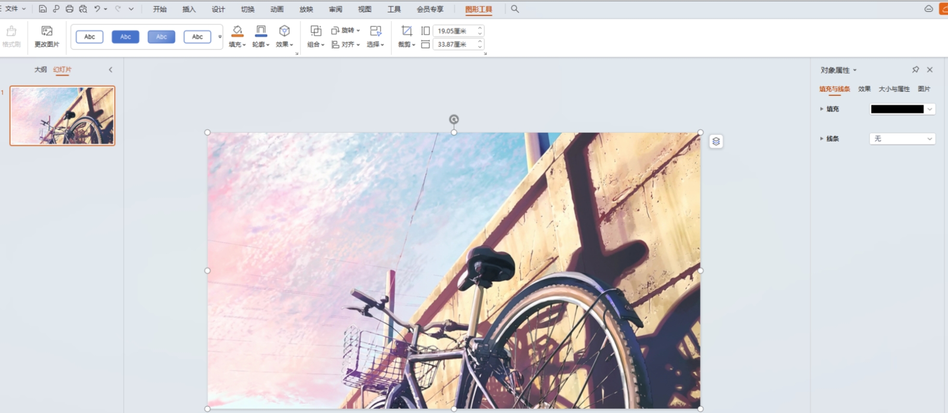Click the black fill color swatch
The height and width of the screenshot is (413, 948).
897,109
